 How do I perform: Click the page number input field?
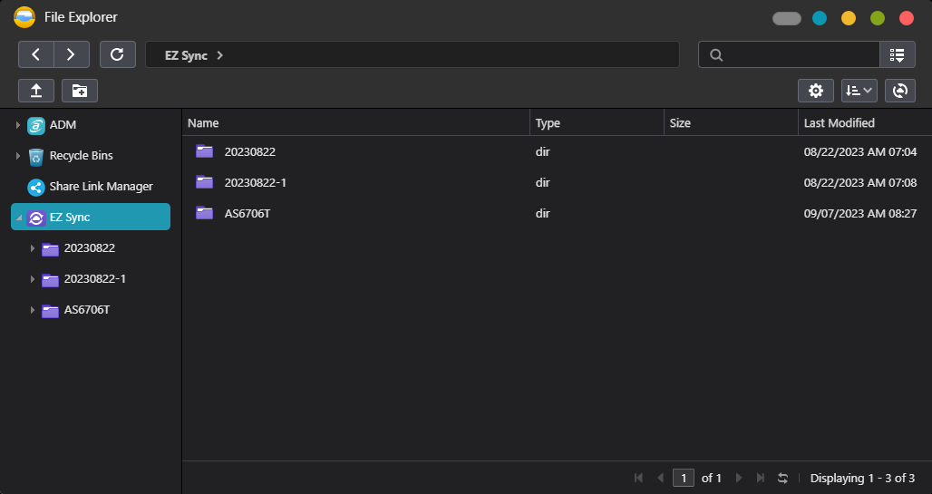(684, 478)
